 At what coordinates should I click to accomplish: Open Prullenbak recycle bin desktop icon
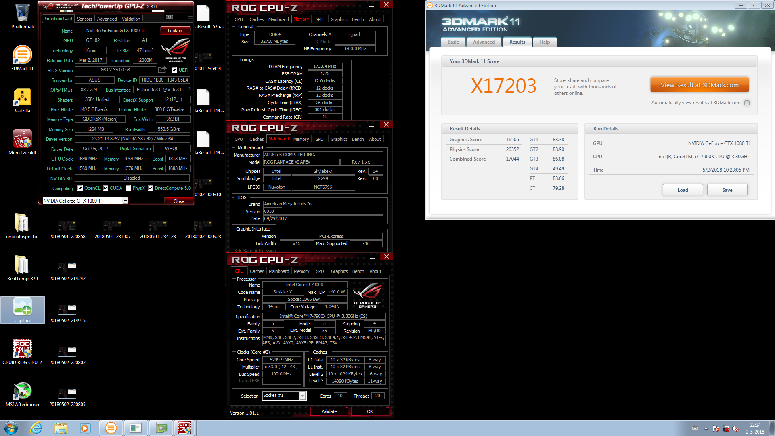23,16
